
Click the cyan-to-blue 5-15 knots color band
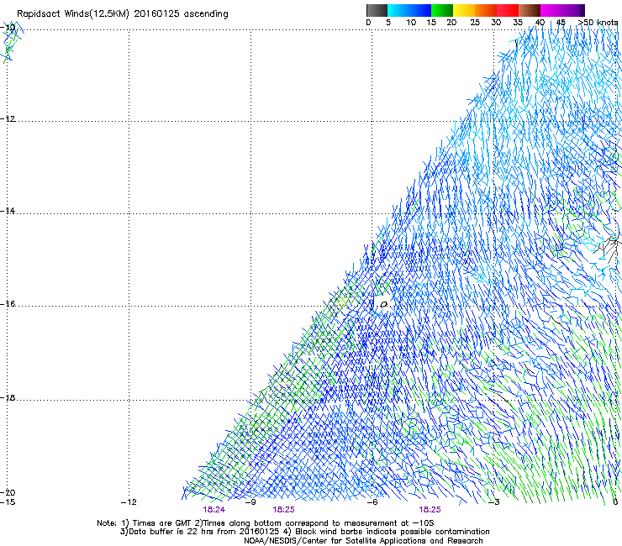pos(409,10)
